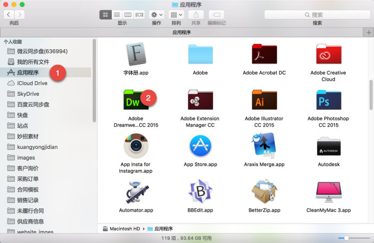Add a new tab with plus button
The width and height of the screenshot is (374, 243).
coord(369,32)
